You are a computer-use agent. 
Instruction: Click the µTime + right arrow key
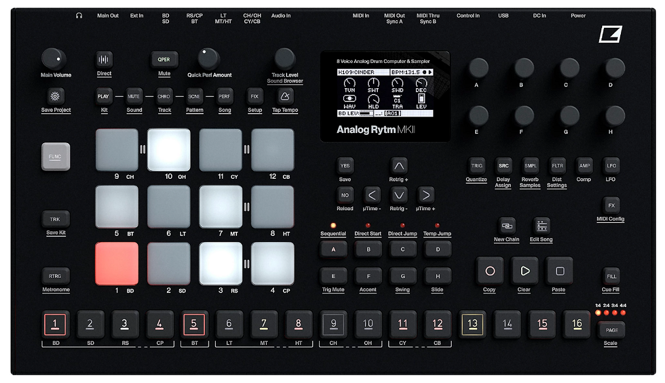(x=426, y=195)
